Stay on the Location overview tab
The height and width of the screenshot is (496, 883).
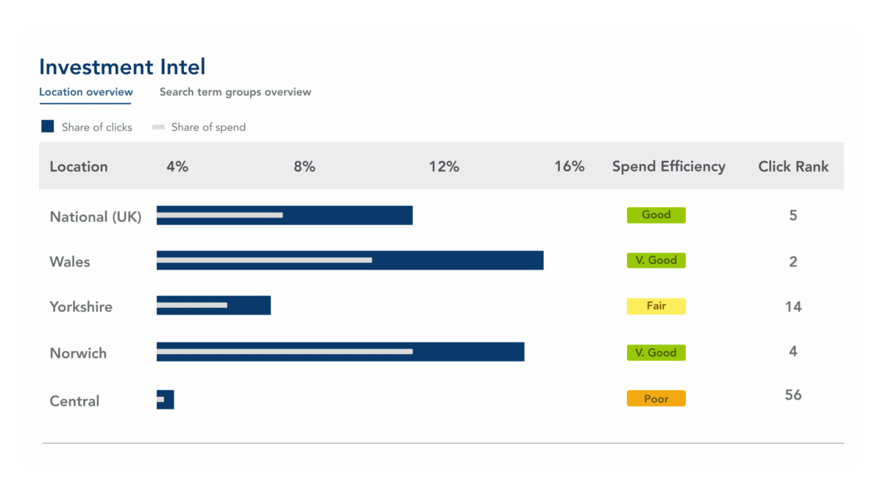[x=85, y=92]
